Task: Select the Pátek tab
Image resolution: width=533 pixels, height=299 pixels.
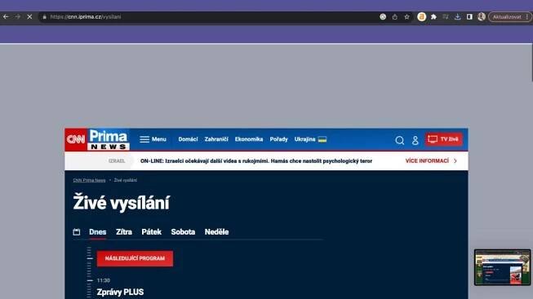Action: point(151,232)
